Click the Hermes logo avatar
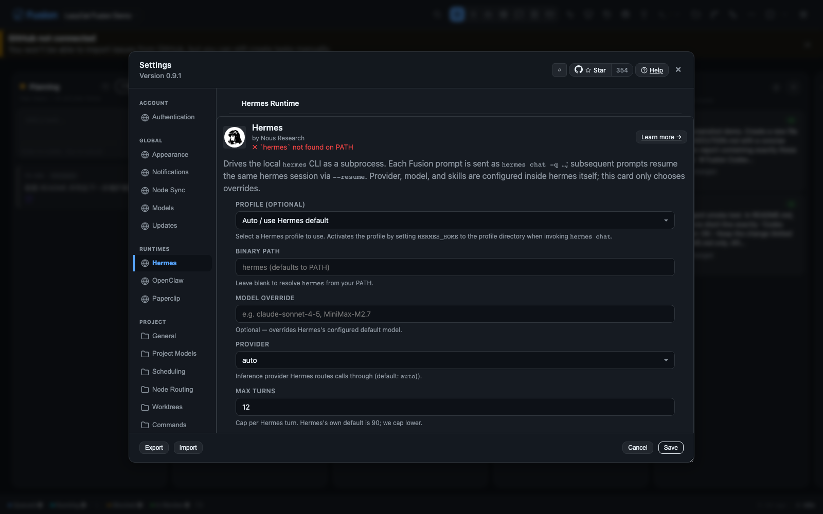The width and height of the screenshot is (823, 514). coord(235,137)
